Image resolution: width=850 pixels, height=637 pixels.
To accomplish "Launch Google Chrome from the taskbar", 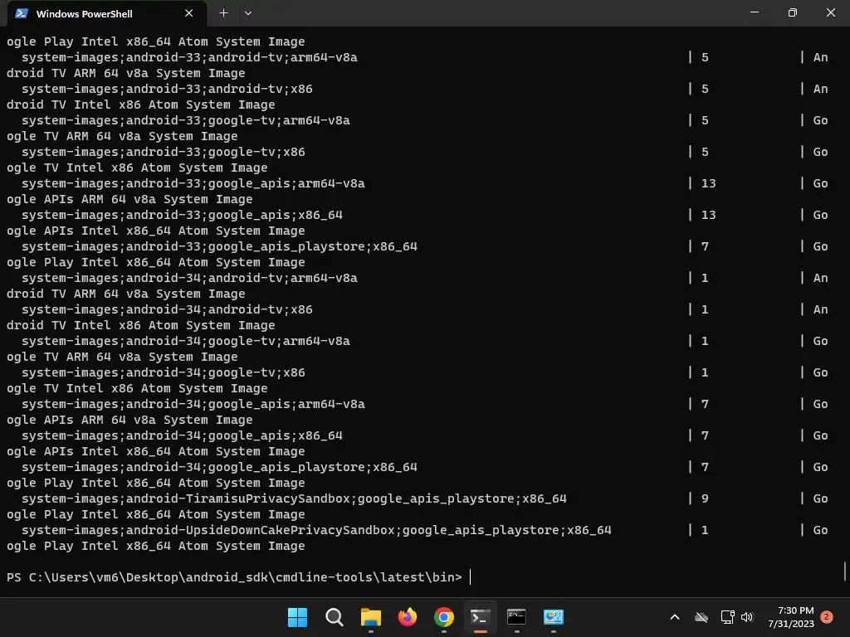I will [x=443, y=617].
